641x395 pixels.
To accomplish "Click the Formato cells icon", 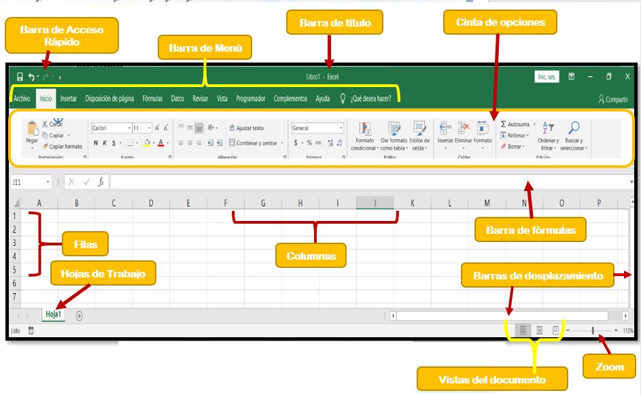I will (x=483, y=128).
